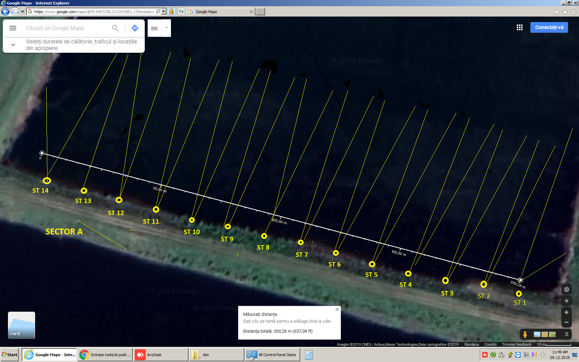
Task: Open the favorites star icon
Action: [565, 12]
